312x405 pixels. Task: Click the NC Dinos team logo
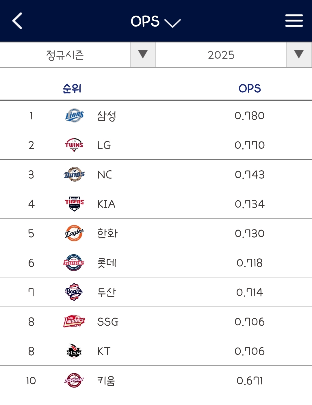click(74, 174)
